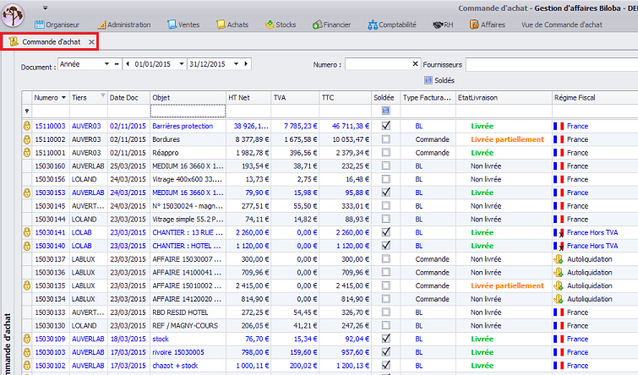Open the Affaires menu
638x375 pixels.
pyautogui.click(x=488, y=24)
